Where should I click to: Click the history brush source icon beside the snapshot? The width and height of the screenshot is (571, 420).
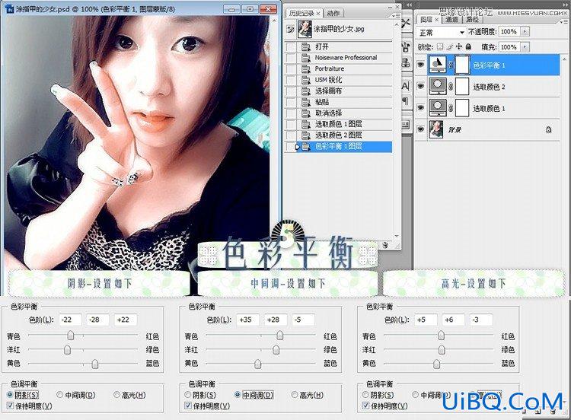pos(290,30)
